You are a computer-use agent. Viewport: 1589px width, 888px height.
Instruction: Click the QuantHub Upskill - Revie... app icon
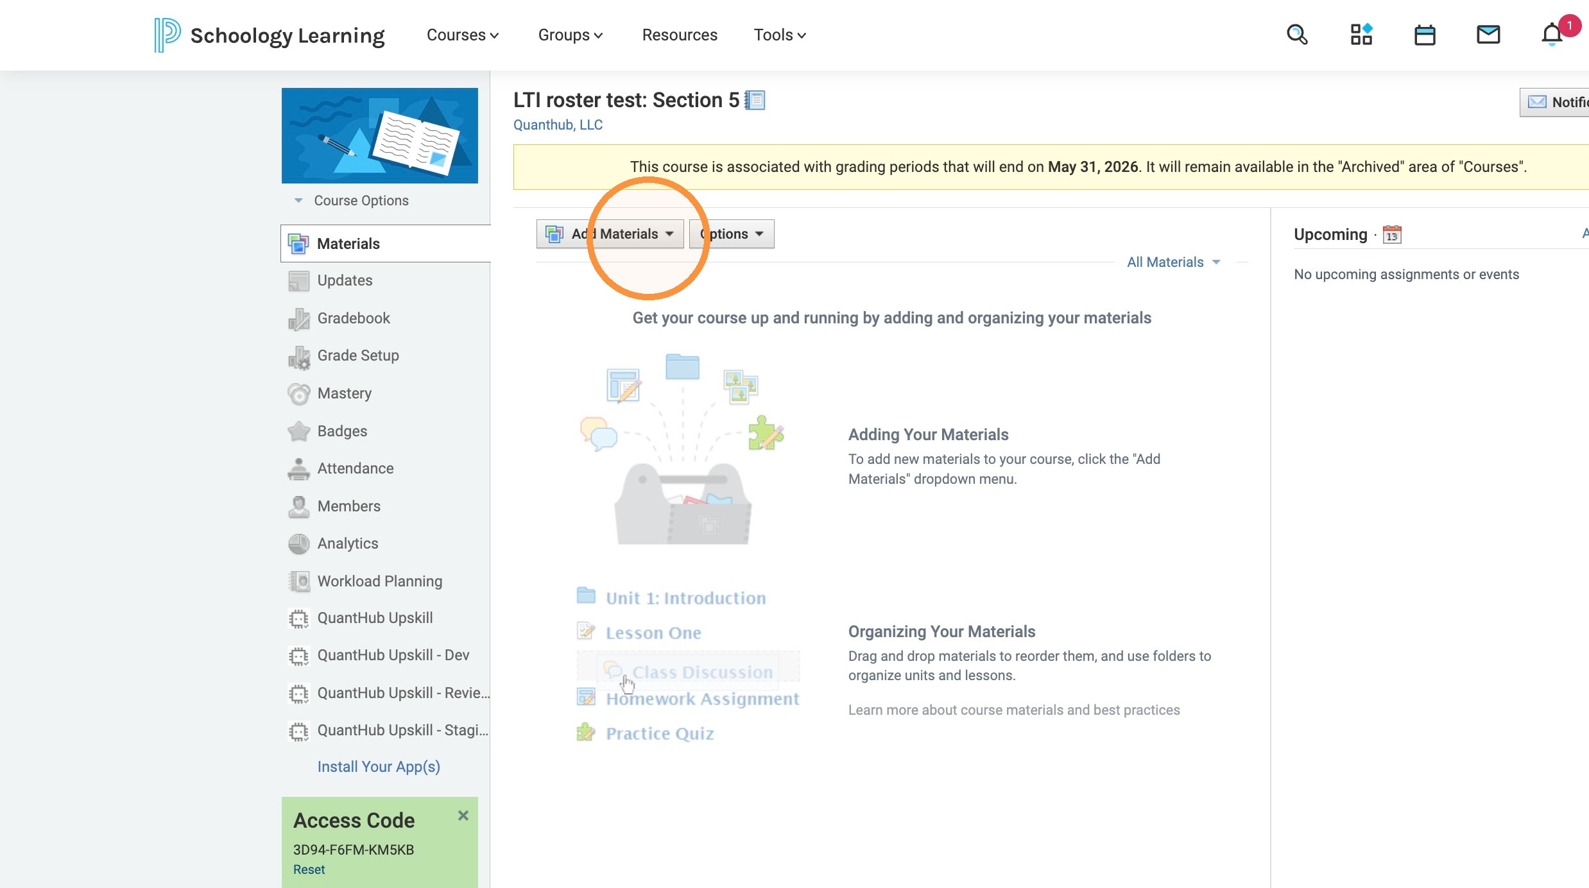coord(298,694)
